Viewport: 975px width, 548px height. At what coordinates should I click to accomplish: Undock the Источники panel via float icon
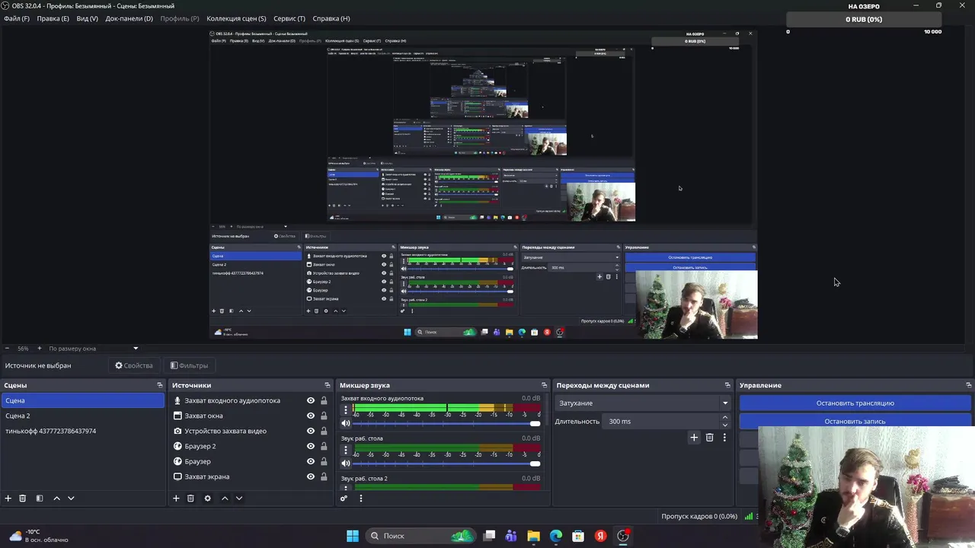[328, 385]
